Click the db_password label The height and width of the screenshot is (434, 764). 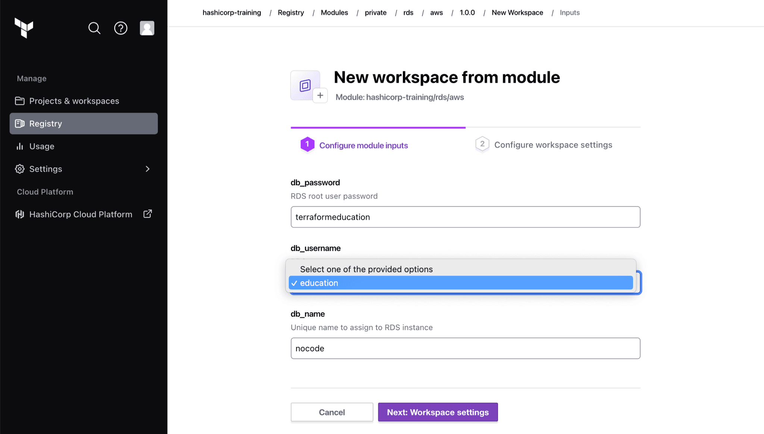315,183
